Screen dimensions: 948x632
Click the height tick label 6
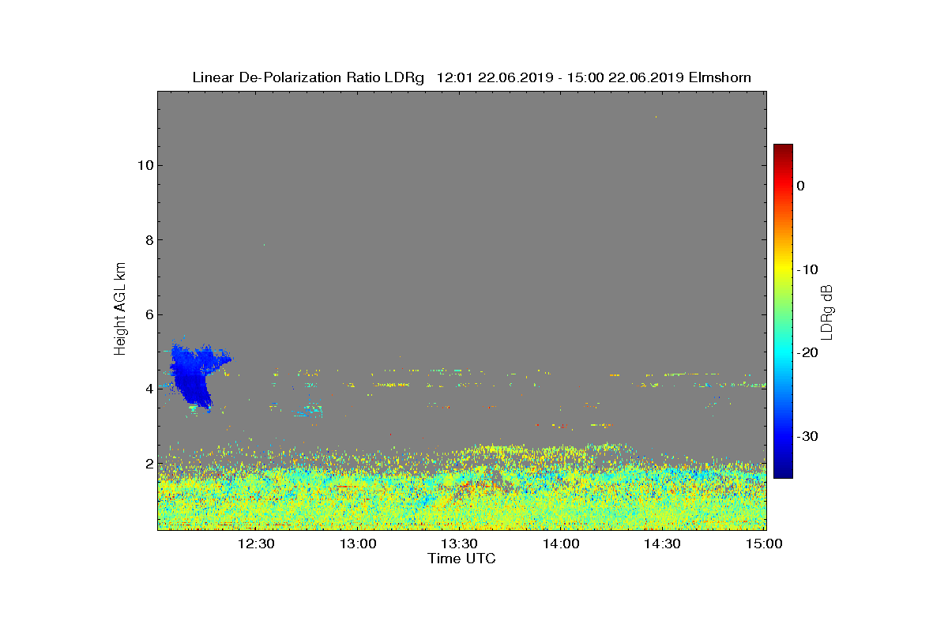[x=148, y=314]
